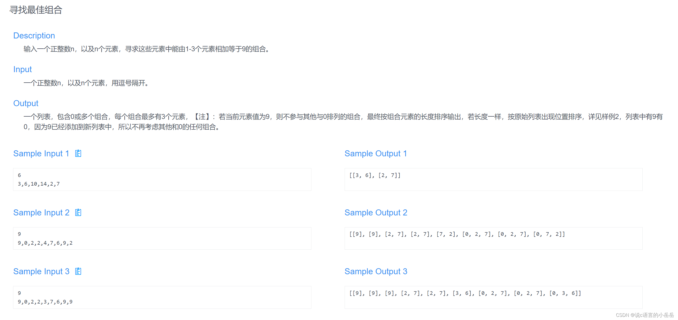Copy Sample Input 3 with clipboard icon
This screenshot has height=320, width=678.
pos(78,271)
